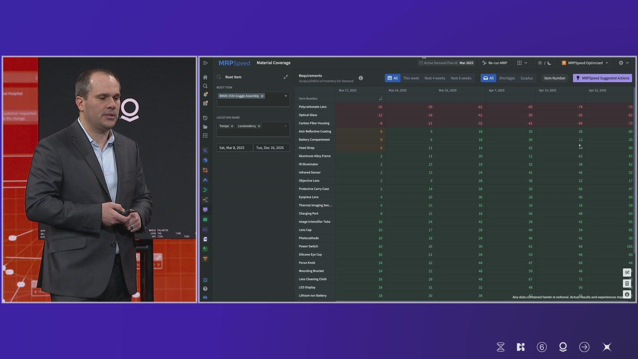Open the Home icon in sidebar
638x359 pixels.
205,77
